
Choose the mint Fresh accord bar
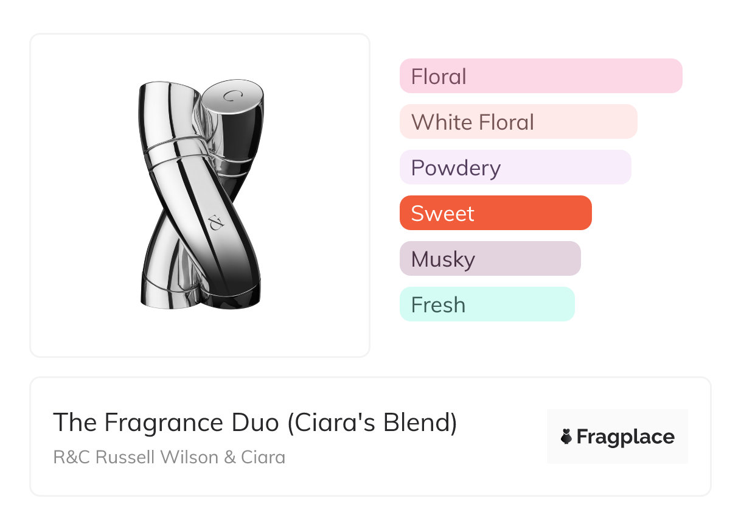coord(487,304)
